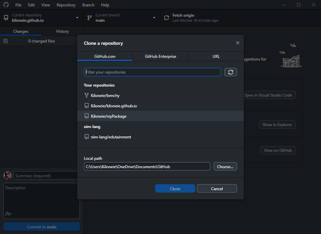Click the repo icon beside Kiloneie/kiloneie.github.io
The width and height of the screenshot is (321, 234).
point(87,106)
